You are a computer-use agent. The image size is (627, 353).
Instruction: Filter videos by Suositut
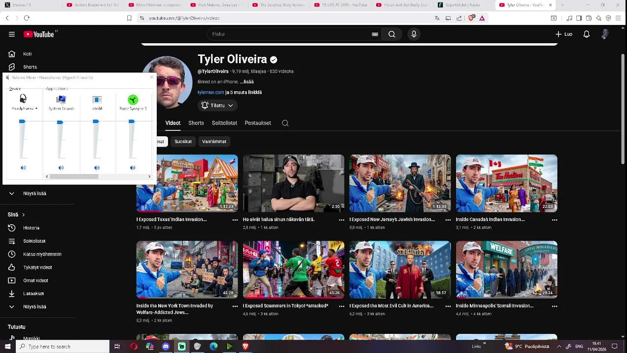coord(183,142)
